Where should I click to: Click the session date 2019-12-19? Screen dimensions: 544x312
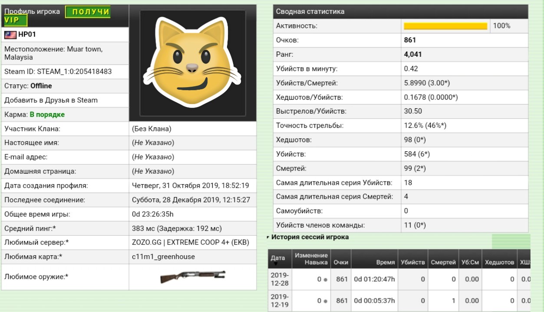[x=280, y=300]
